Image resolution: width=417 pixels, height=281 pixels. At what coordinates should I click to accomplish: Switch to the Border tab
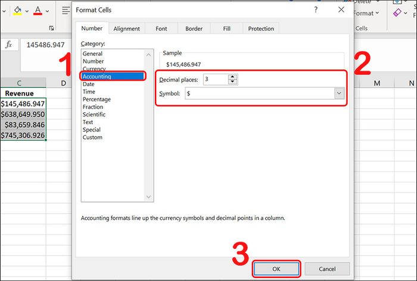click(x=194, y=29)
